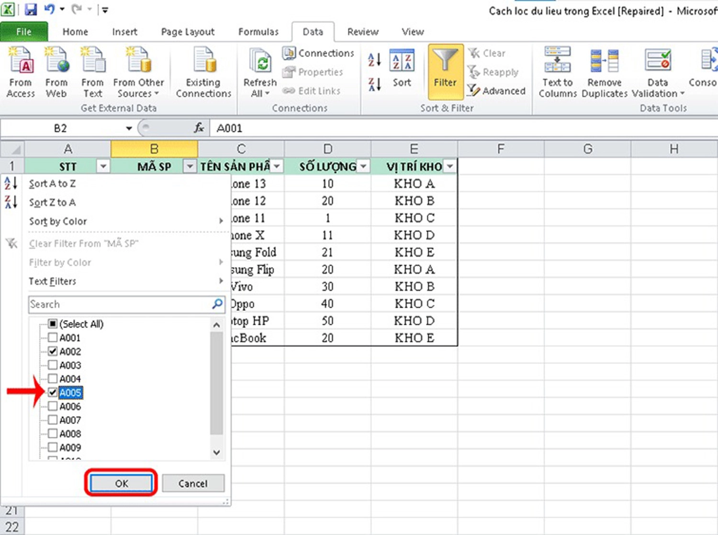Click the formula bar showing A001
Viewport: 718px width, 535px height.
click(x=464, y=128)
